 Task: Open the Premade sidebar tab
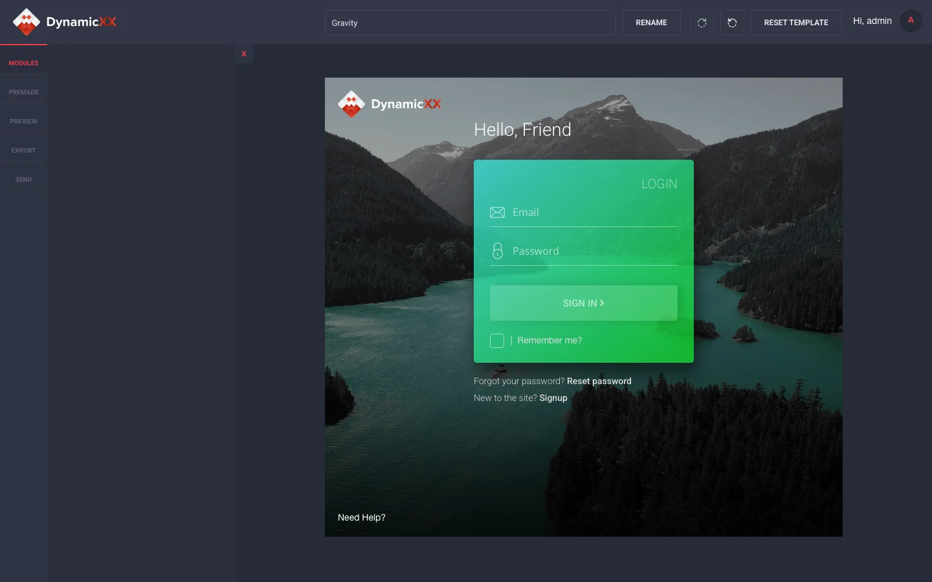(x=23, y=92)
